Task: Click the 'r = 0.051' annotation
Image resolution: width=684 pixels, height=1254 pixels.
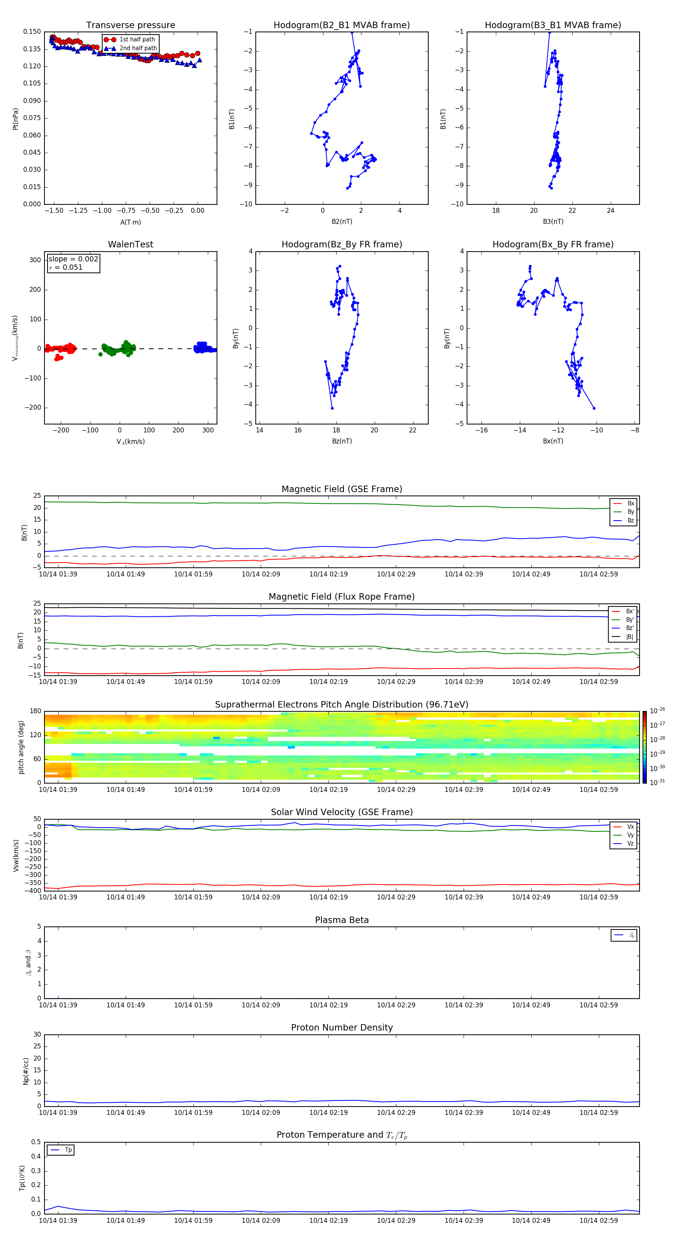Action: (x=66, y=267)
